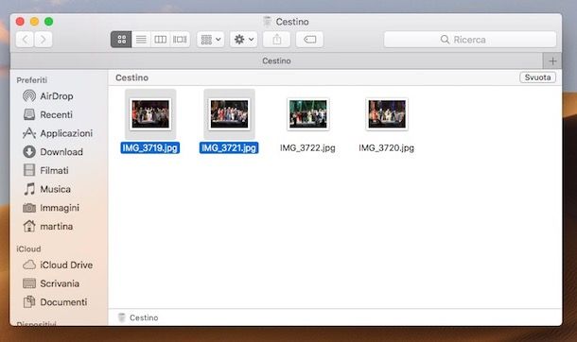Open iCloud Drive in the sidebar
The width and height of the screenshot is (577, 342).
(x=58, y=265)
